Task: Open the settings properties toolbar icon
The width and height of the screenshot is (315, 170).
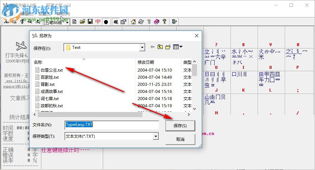Action: click(x=123, y=22)
